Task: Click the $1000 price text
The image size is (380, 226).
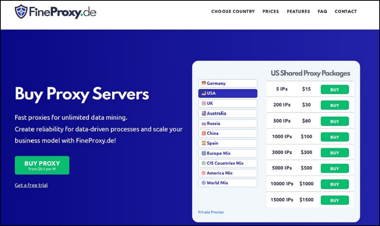Action: (306, 184)
